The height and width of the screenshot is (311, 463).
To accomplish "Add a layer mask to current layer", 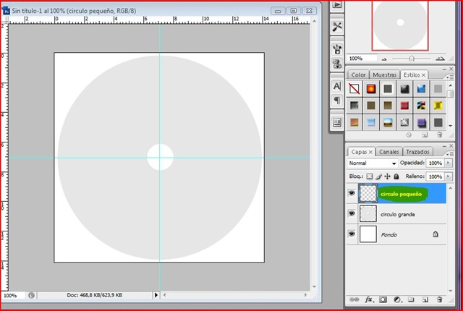I will click(x=383, y=299).
